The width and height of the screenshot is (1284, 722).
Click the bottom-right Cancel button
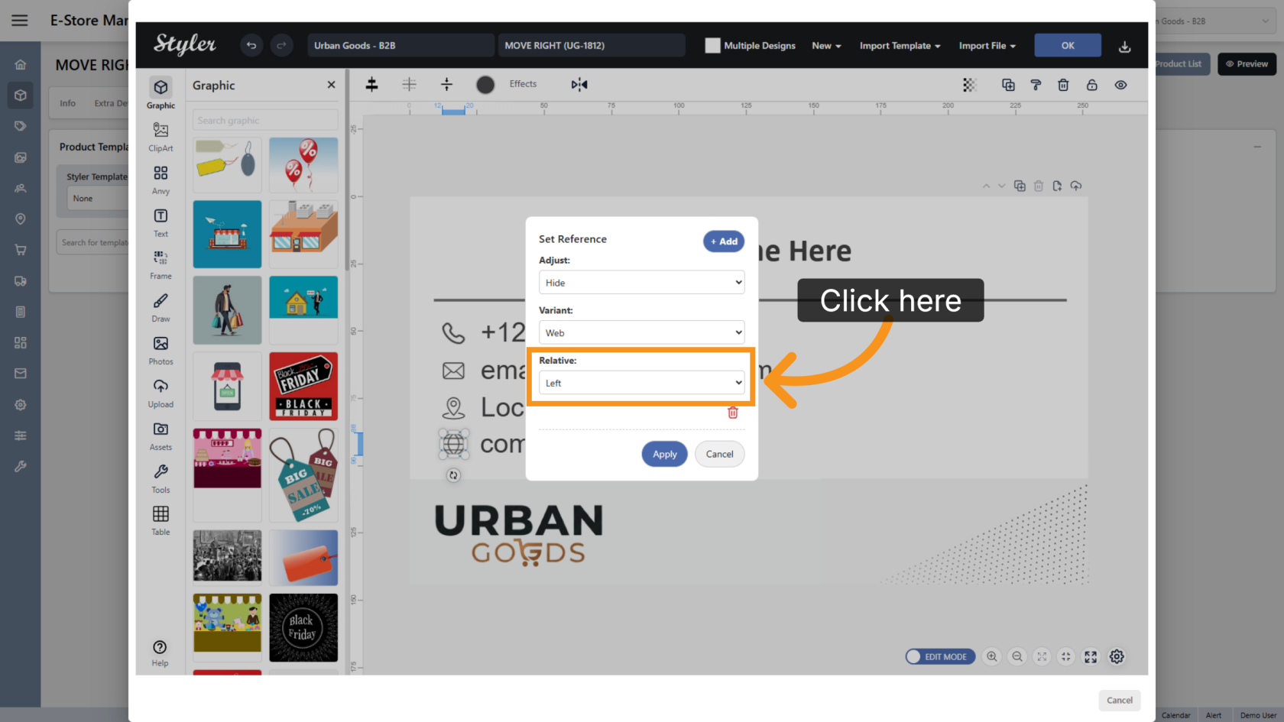tap(1120, 700)
